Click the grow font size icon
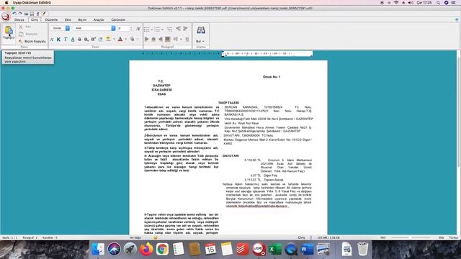This screenshot has height=259, width=461. [138, 28]
